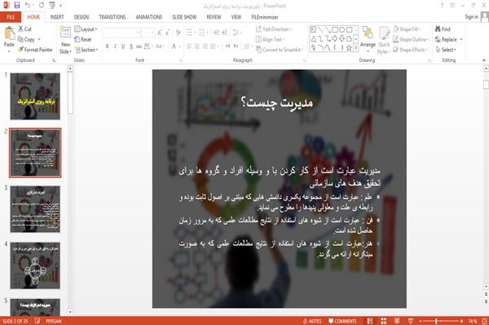Viewport: 489px width, 325px height.
Task: Open the REVIEW tab
Action: (214, 17)
